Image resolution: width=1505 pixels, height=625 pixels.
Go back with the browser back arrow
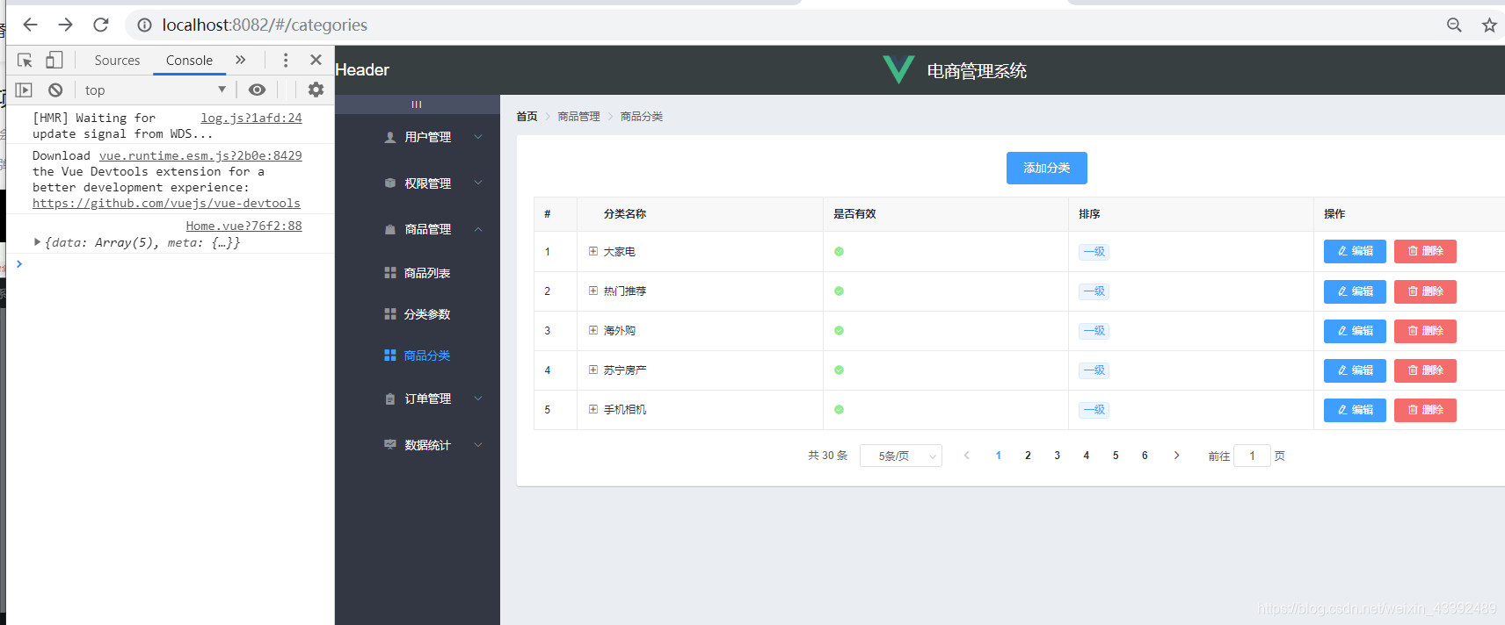coord(30,25)
